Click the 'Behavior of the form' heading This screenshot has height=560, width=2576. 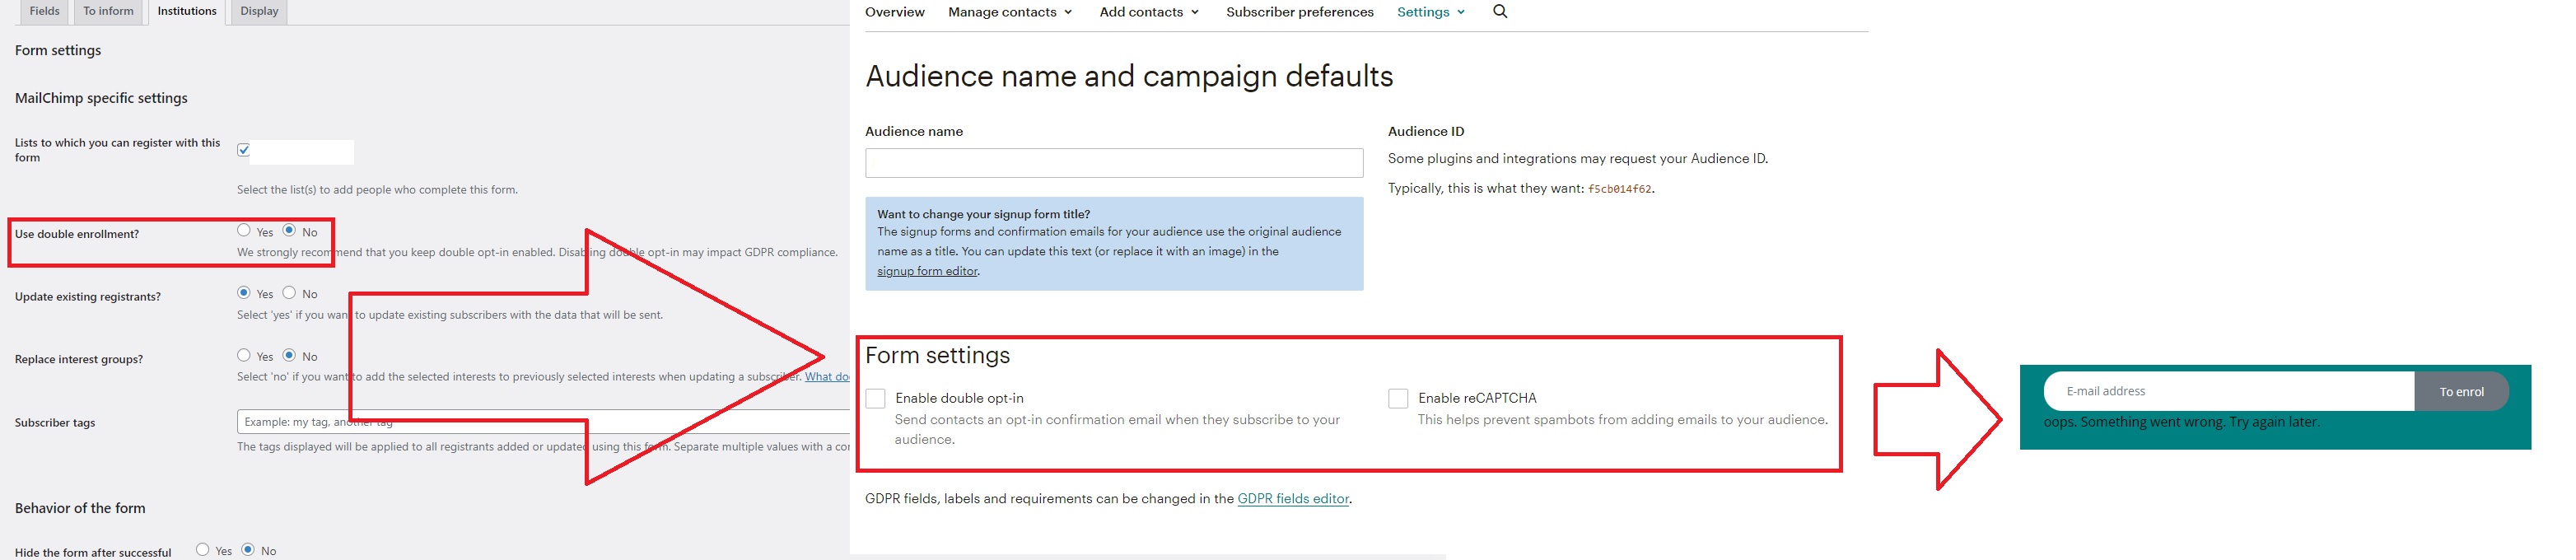tap(80, 508)
